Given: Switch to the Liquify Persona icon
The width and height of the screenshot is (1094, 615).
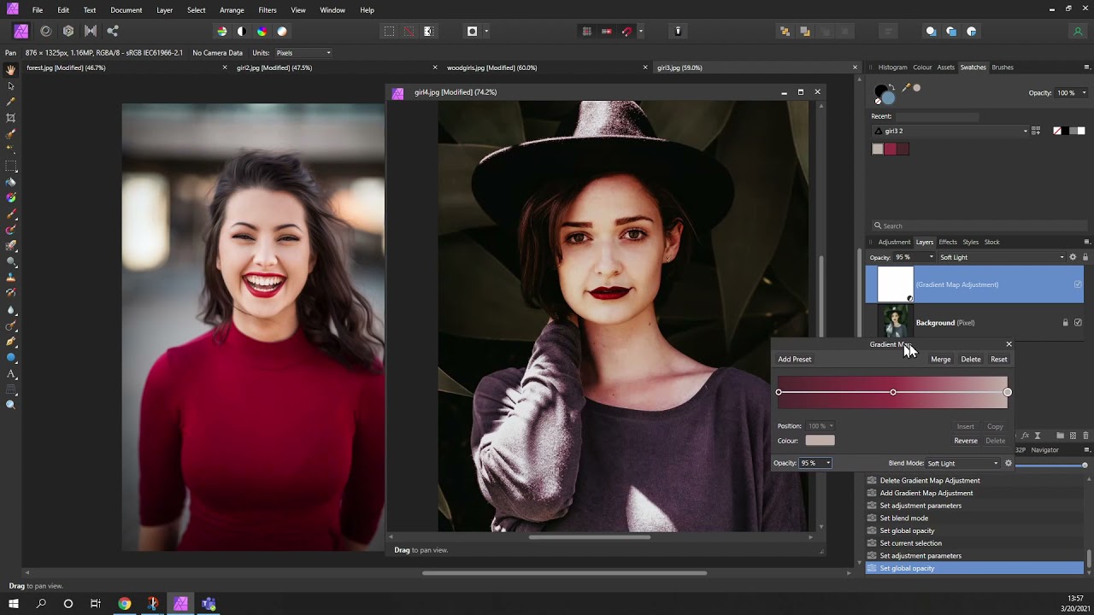Looking at the screenshot, I should pos(45,31).
